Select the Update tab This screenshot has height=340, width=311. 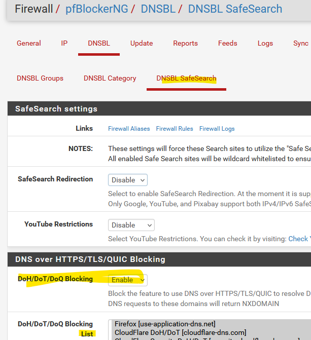(x=142, y=44)
